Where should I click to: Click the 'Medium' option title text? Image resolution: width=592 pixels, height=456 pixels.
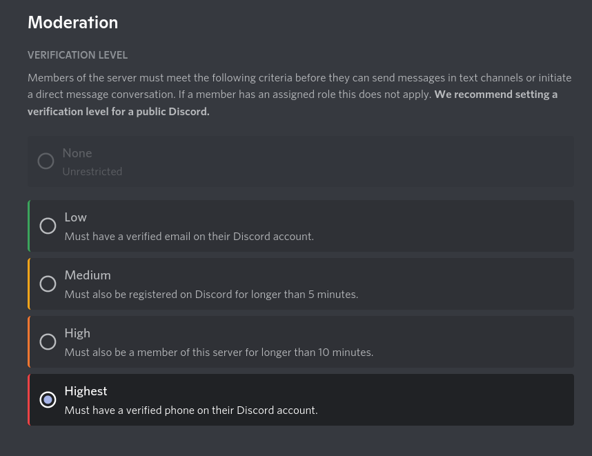click(88, 275)
